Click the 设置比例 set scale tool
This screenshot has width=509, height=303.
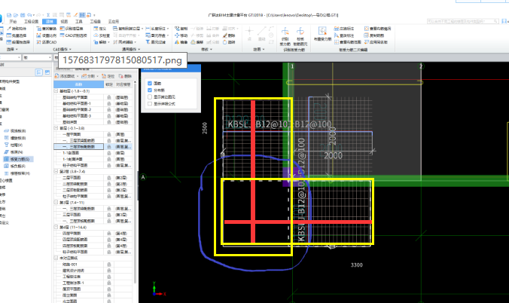[x=46, y=35]
